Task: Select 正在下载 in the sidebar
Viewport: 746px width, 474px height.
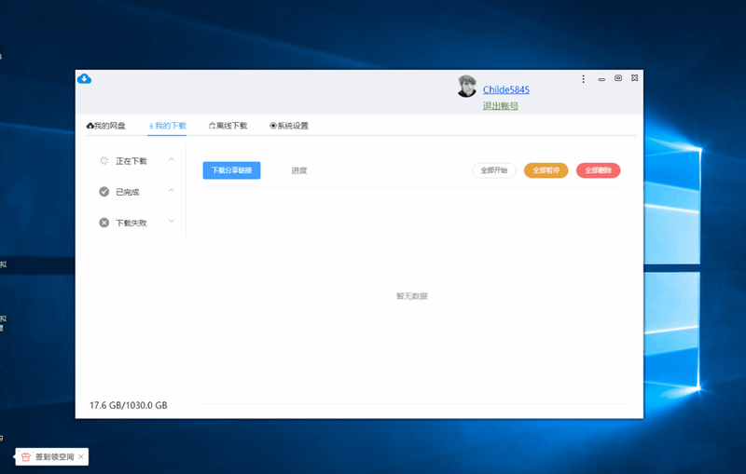Action: (x=131, y=161)
